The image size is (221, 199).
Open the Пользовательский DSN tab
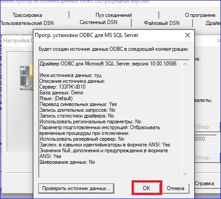[x=27, y=23]
